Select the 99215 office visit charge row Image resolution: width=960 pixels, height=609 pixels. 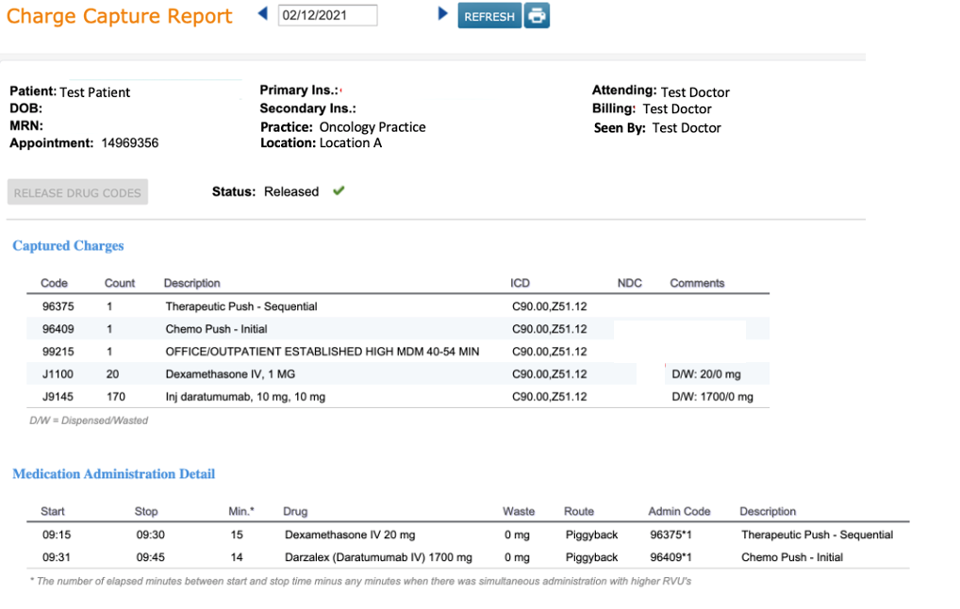point(322,352)
